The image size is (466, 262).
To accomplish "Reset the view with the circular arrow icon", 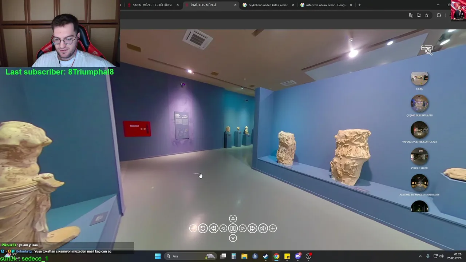I will point(203,228).
